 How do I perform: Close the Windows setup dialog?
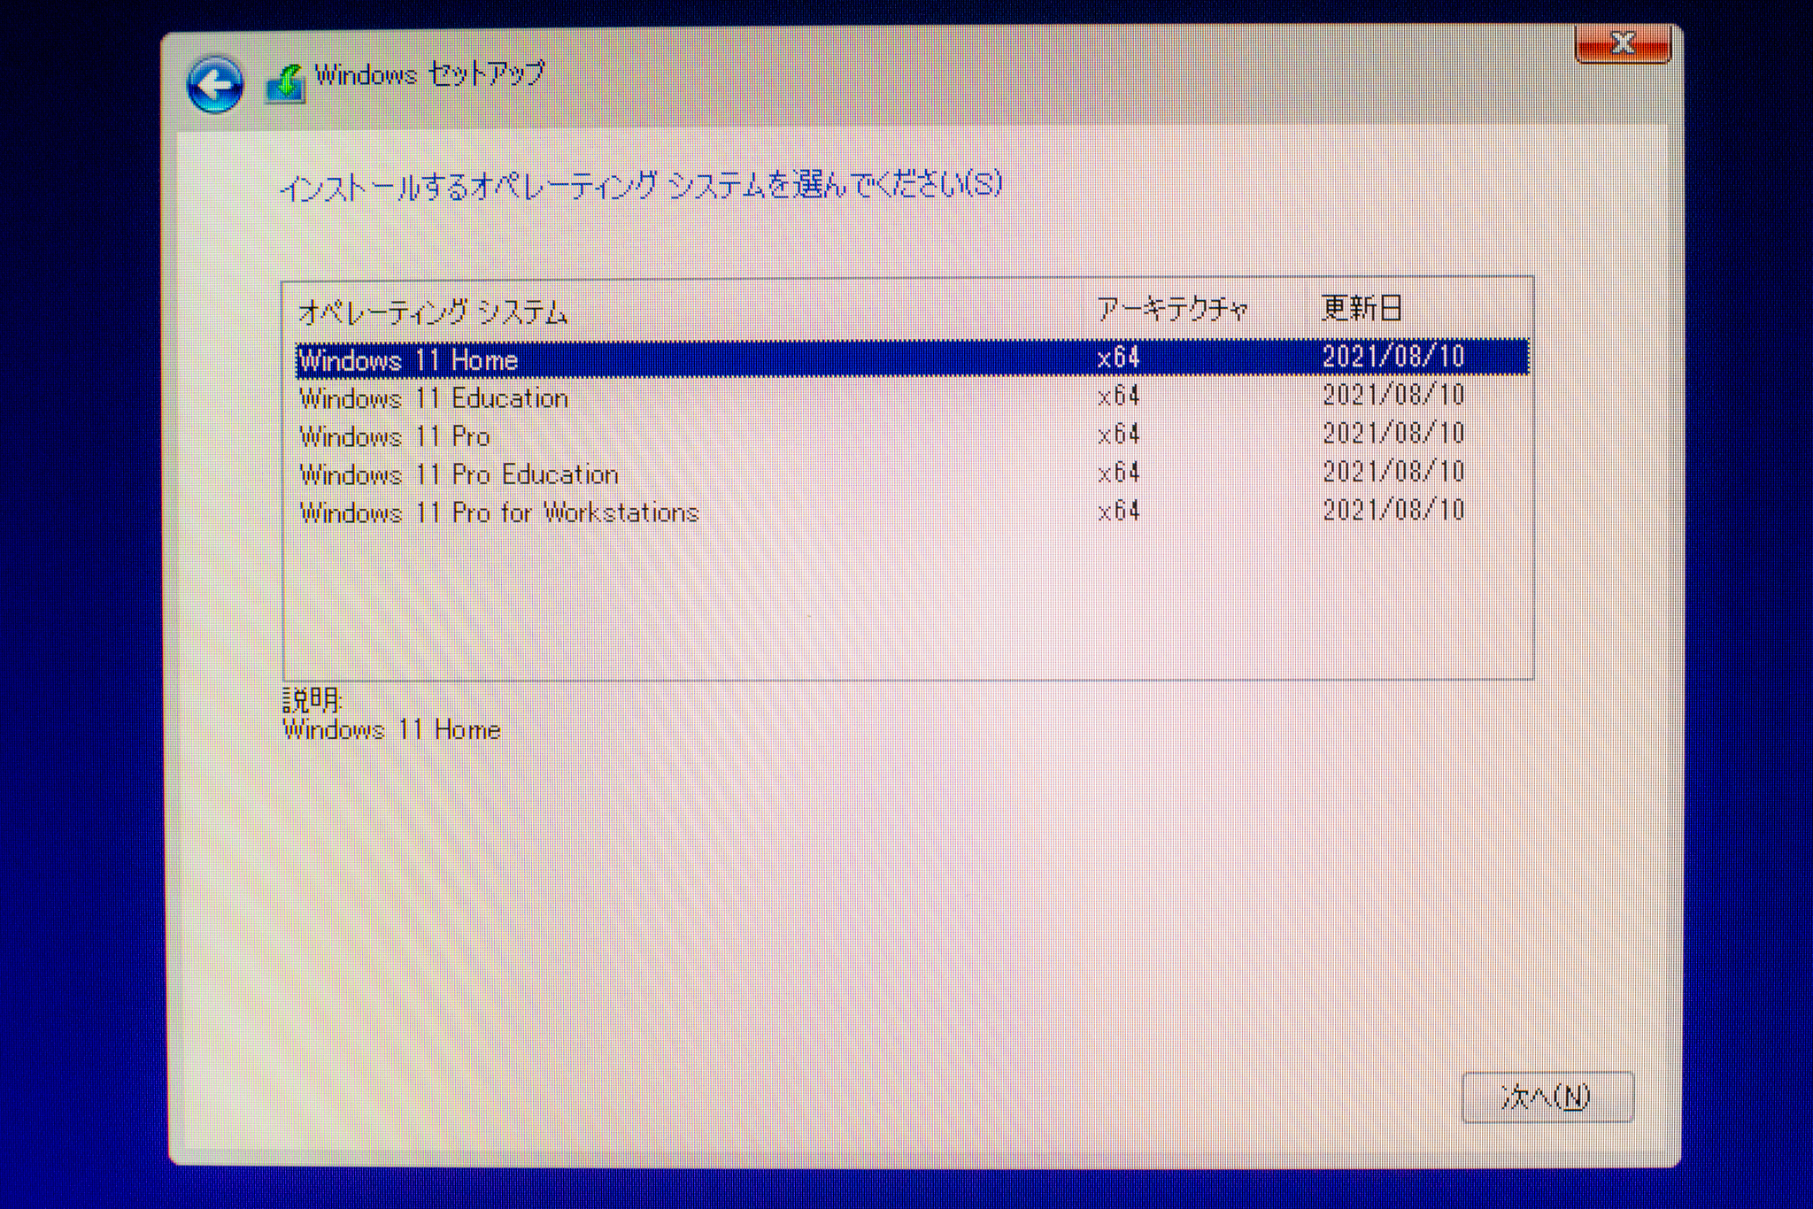(1622, 42)
